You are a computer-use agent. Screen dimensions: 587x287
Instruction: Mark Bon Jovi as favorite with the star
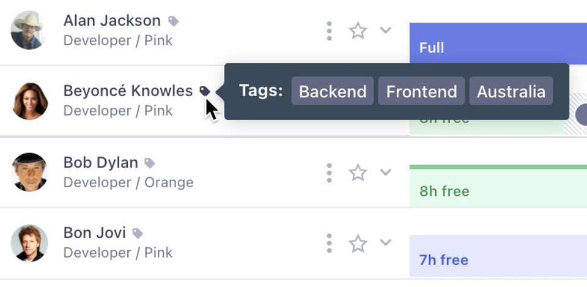click(358, 244)
